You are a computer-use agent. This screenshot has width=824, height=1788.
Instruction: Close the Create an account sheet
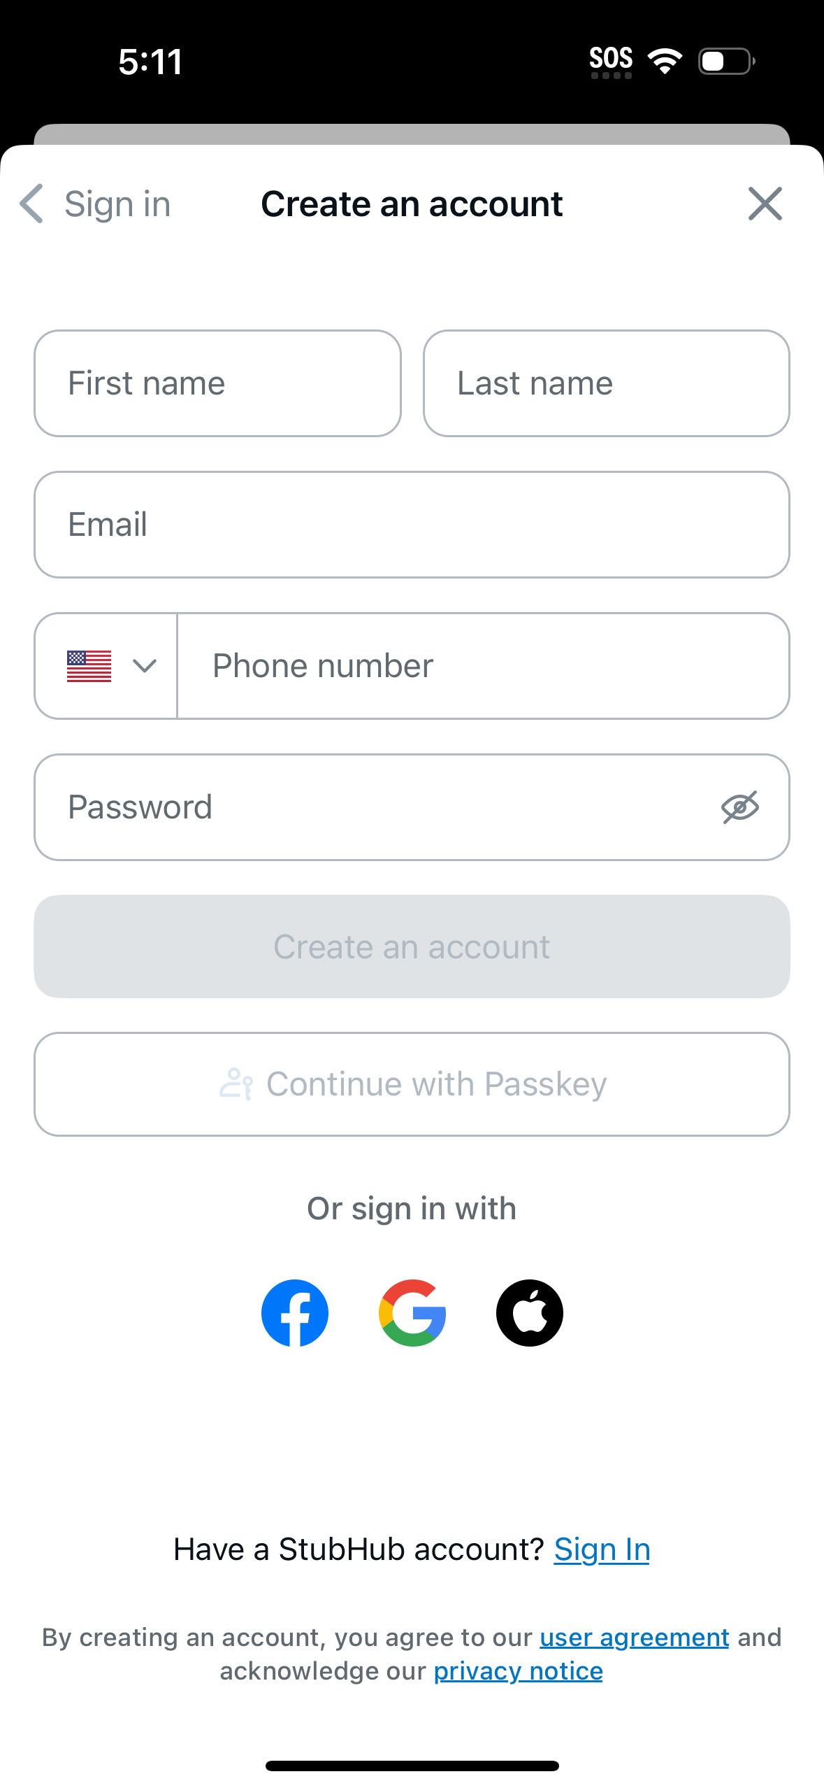[x=765, y=204]
